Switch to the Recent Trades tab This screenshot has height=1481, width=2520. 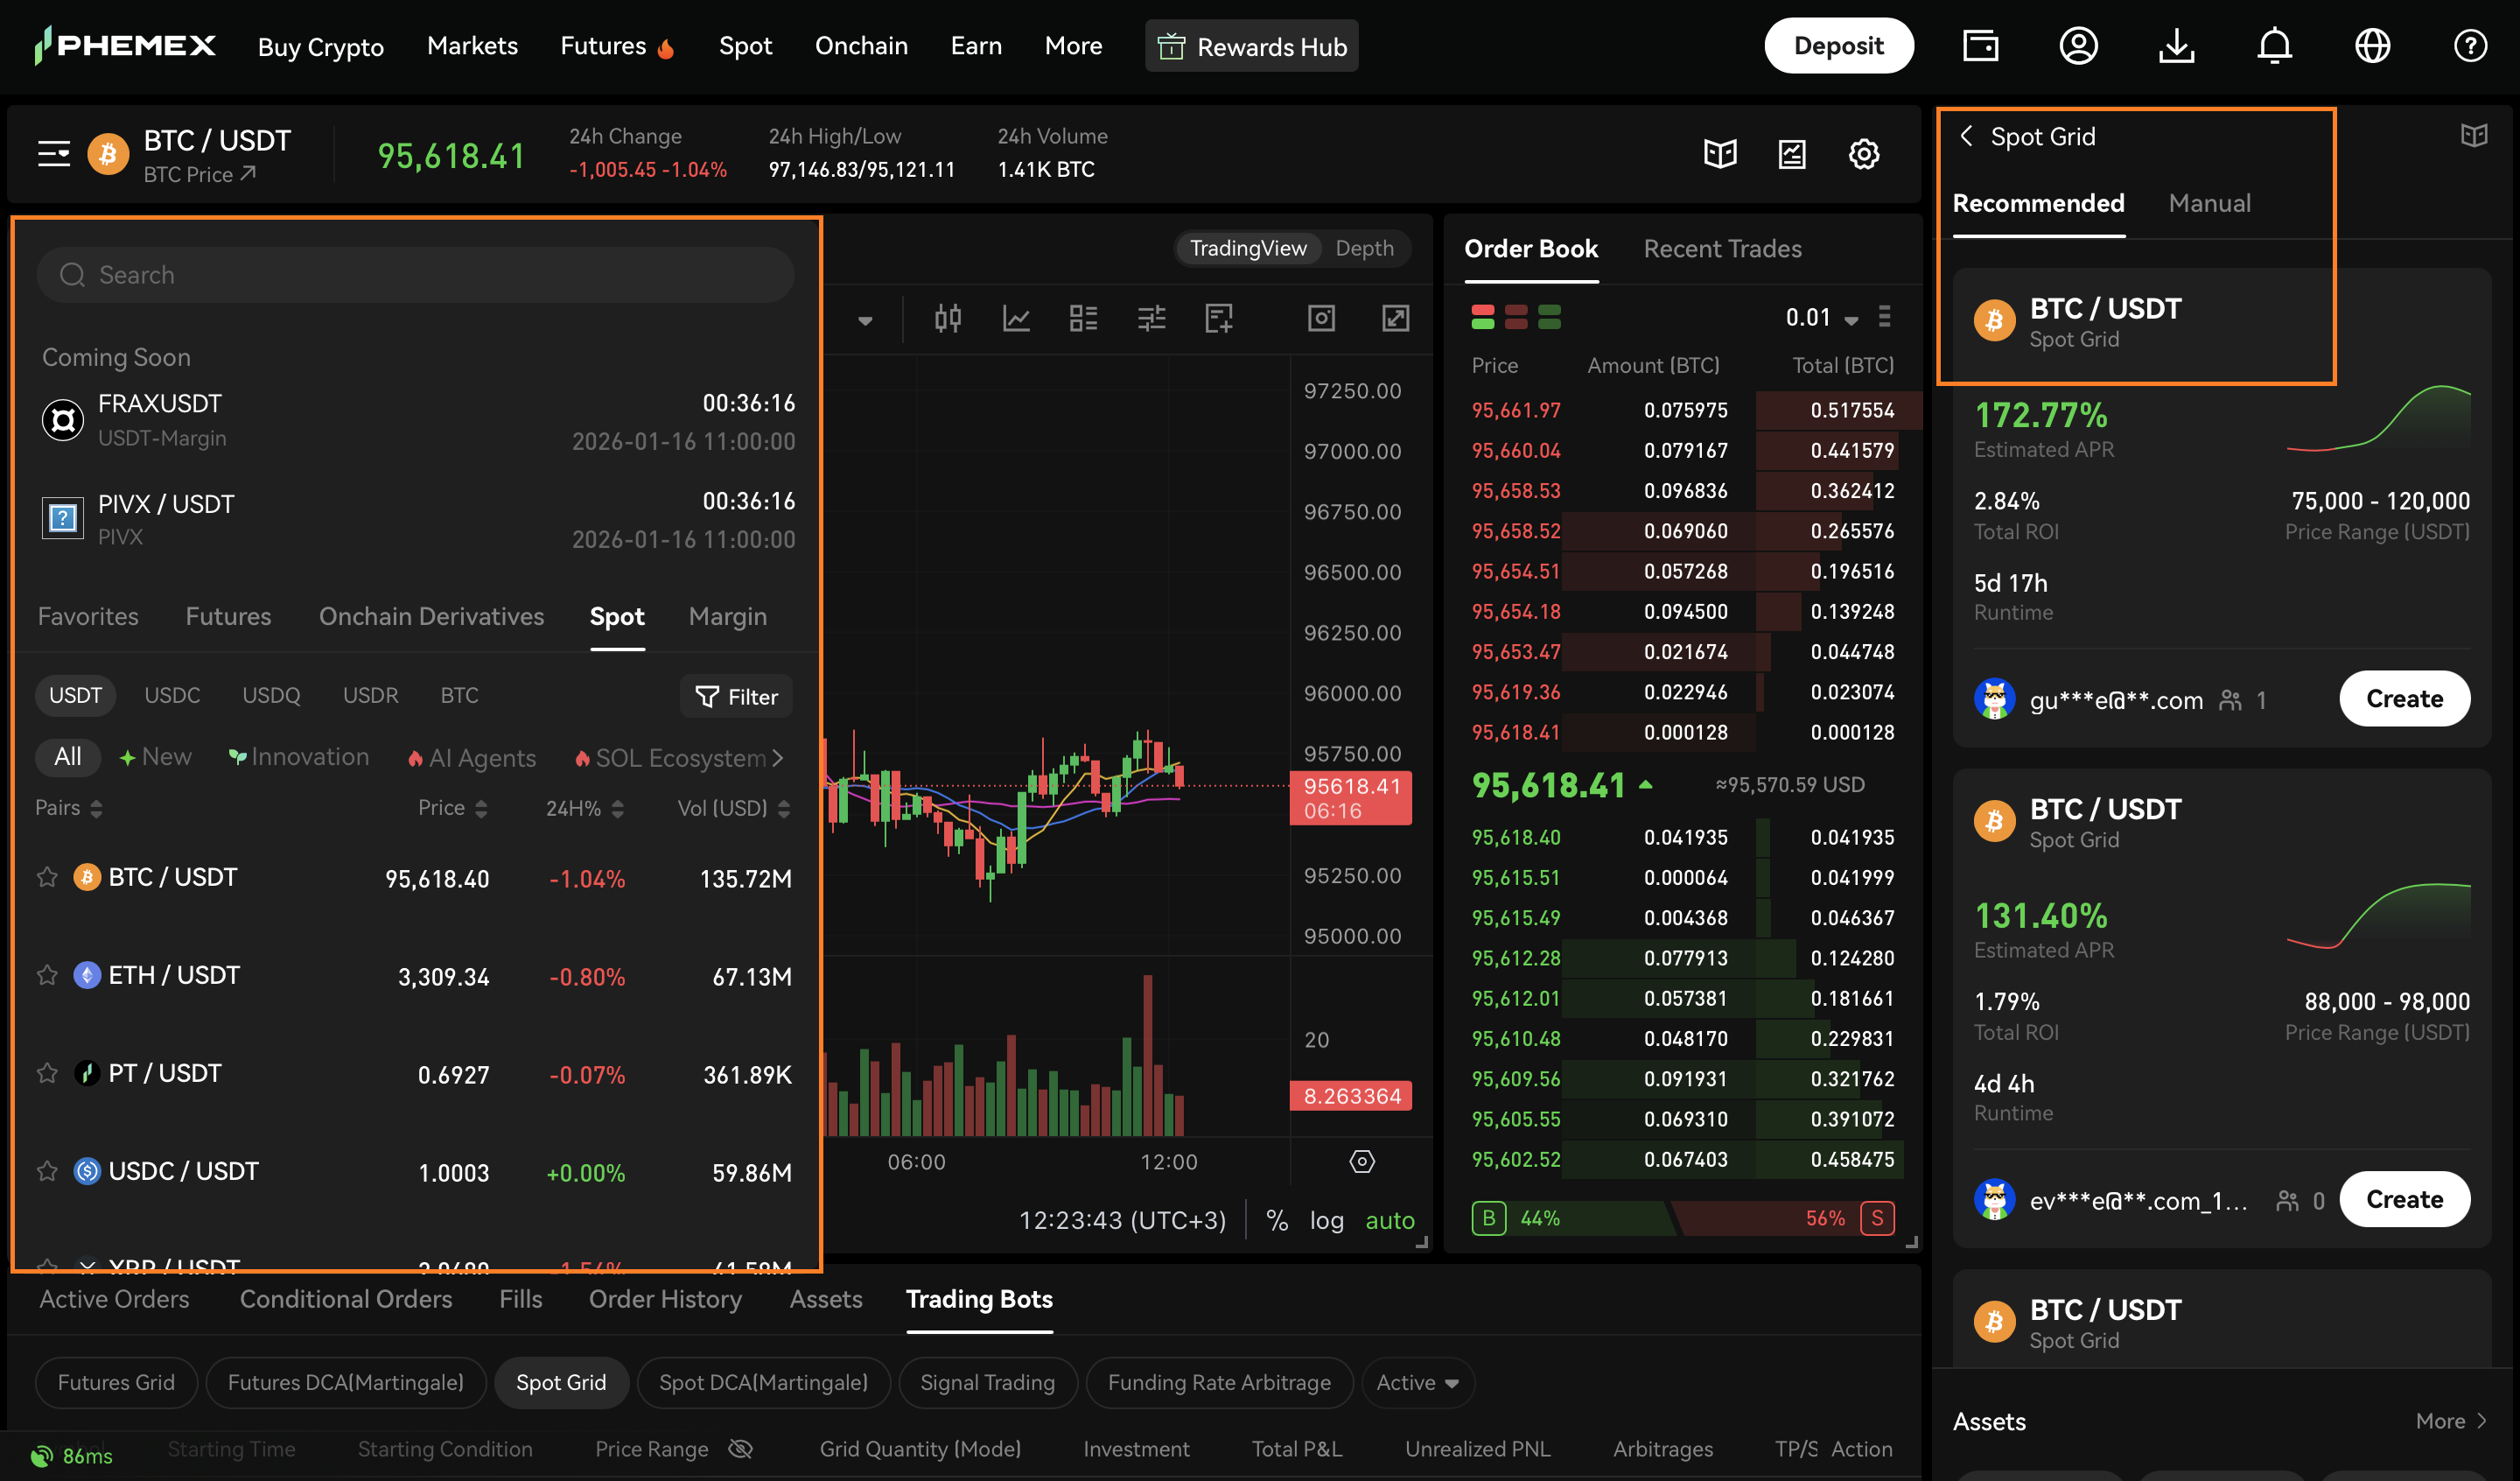1722,249
